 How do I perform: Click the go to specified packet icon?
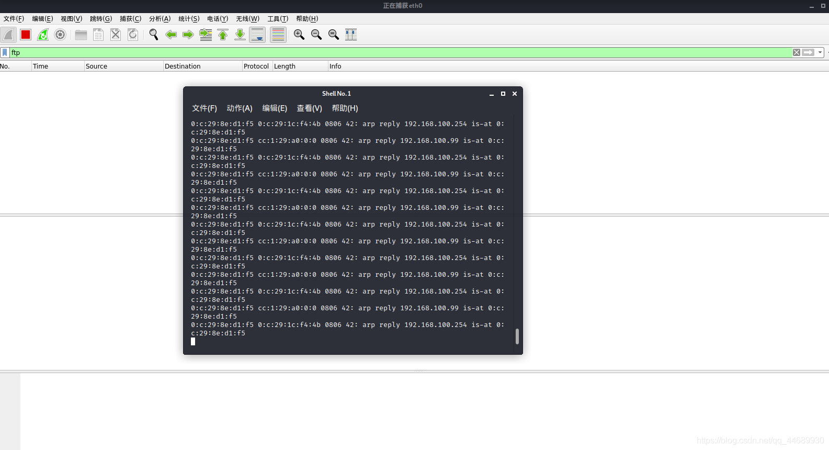206,35
